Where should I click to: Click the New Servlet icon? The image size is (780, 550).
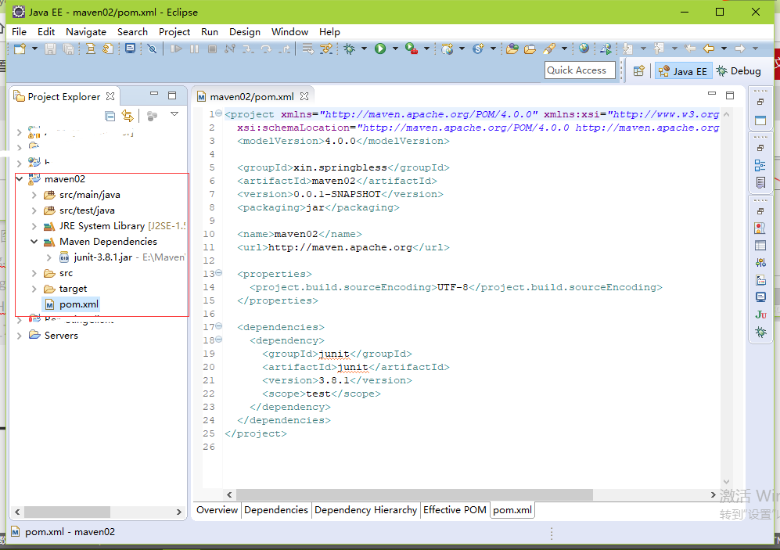pos(478,49)
